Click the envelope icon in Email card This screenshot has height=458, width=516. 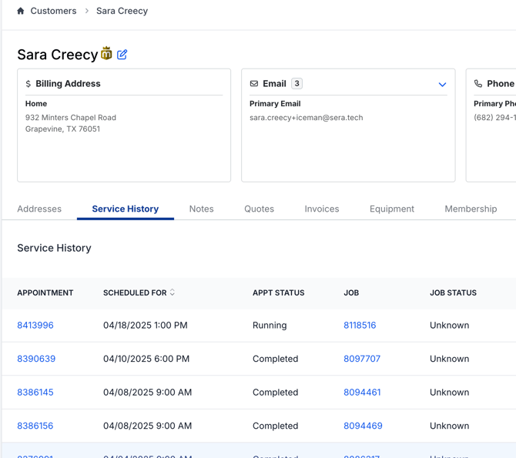254,84
